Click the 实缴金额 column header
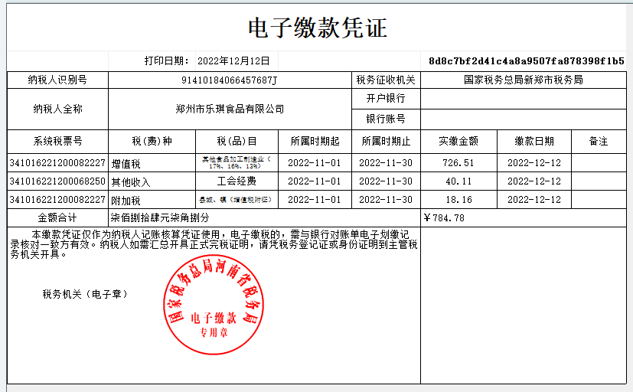The height and width of the screenshot is (392, 633). pyautogui.click(x=458, y=142)
